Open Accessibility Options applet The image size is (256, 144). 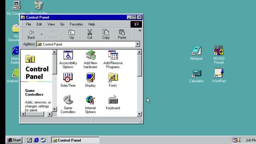68,60
